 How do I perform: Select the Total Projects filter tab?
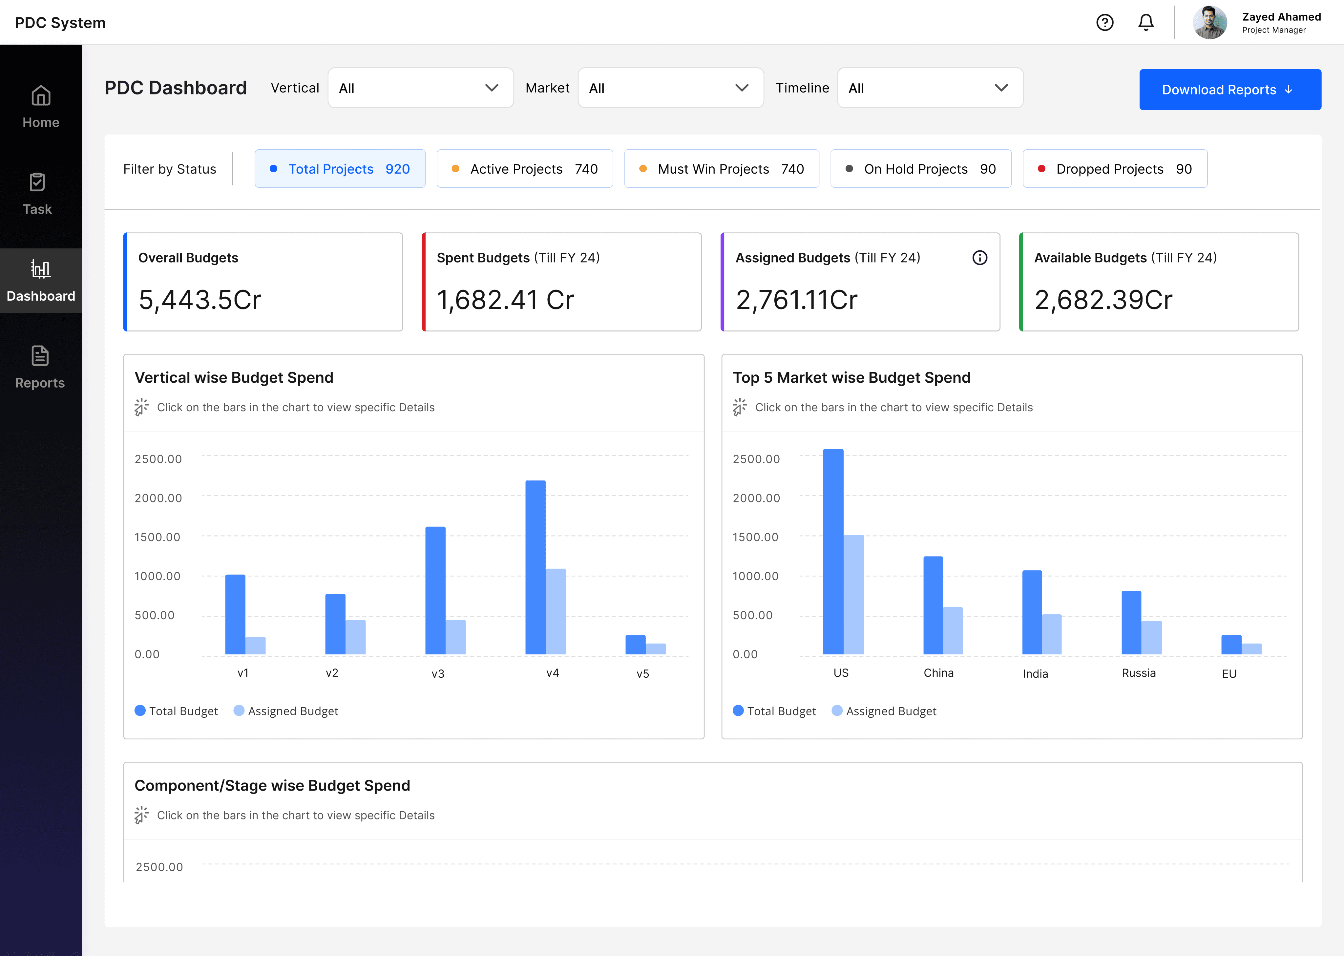[x=340, y=169]
